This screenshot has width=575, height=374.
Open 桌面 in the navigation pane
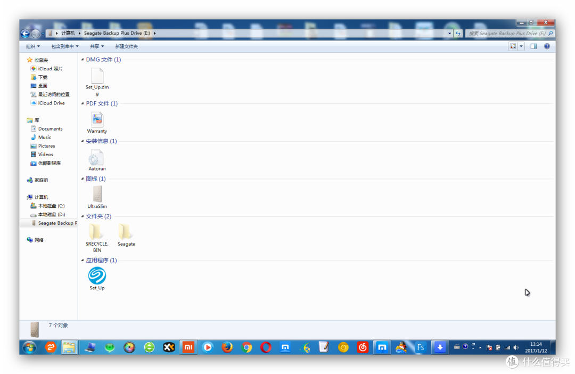pyautogui.click(x=39, y=86)
